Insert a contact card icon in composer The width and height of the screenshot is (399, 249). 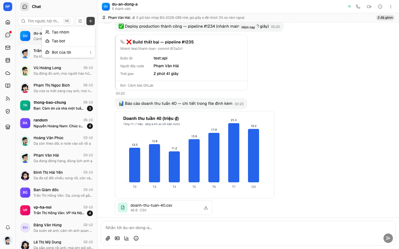pyautogui.click(x=117, y=238)
